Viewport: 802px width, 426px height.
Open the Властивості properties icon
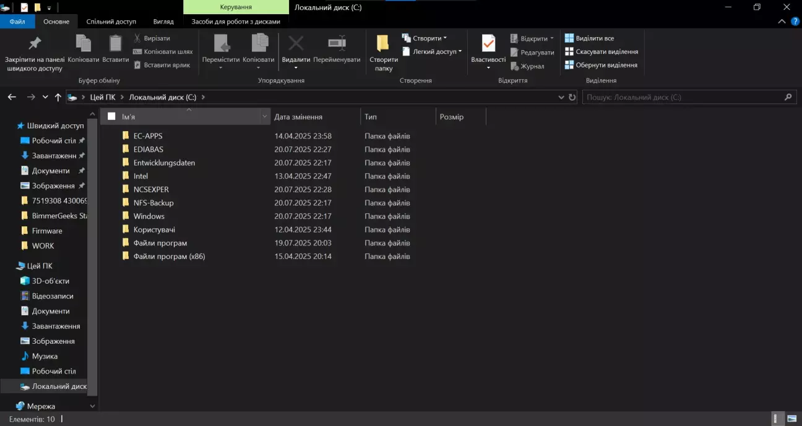(488, 43)
